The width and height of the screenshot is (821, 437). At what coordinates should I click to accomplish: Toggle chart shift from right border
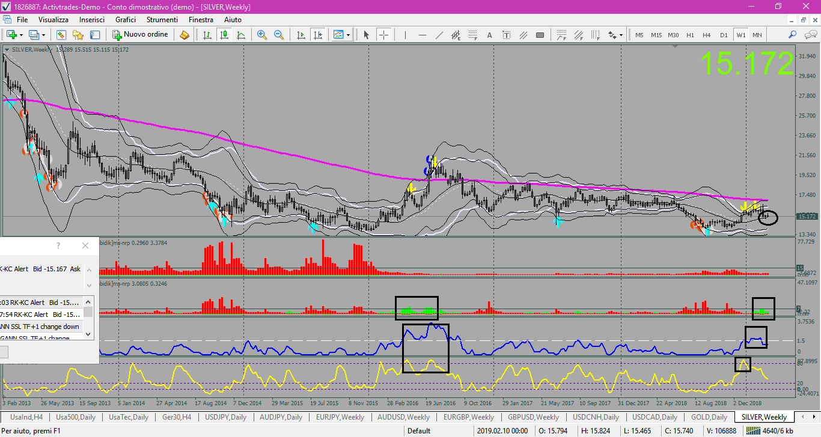click(x=318, y=35)
